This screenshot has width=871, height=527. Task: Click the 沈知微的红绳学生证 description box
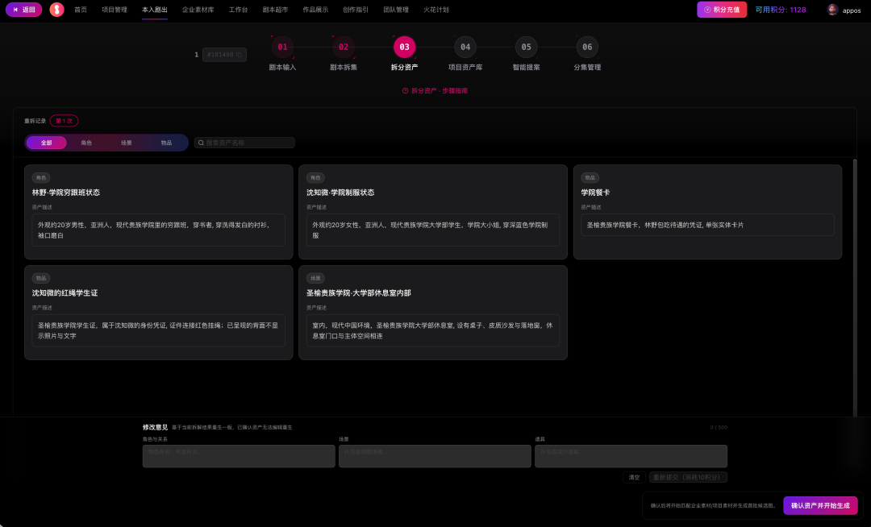[158, 330]
